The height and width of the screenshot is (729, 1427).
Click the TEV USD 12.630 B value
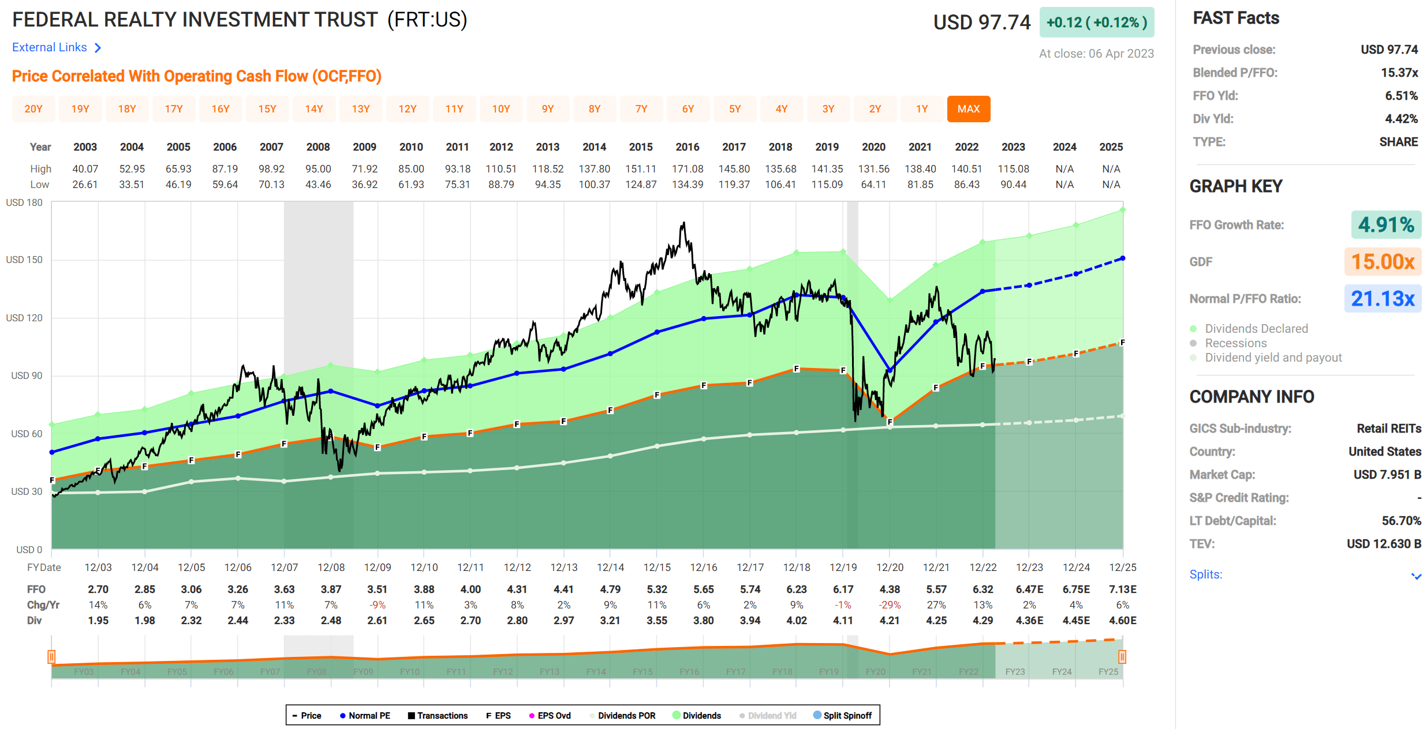[x=1384, y=544]
